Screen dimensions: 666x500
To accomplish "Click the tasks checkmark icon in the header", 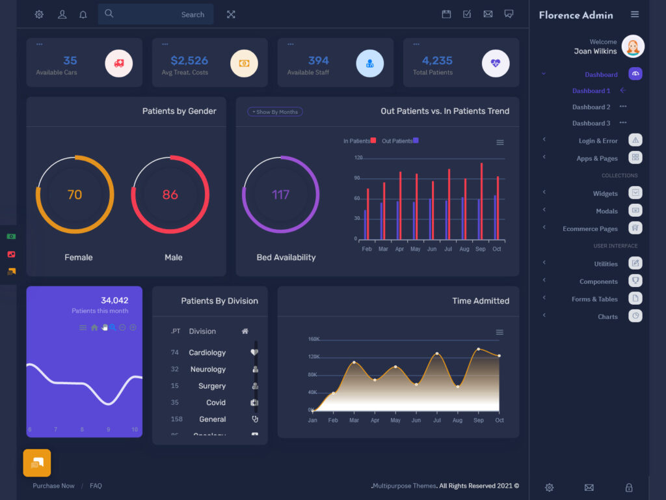I will [x=467, y=14].
